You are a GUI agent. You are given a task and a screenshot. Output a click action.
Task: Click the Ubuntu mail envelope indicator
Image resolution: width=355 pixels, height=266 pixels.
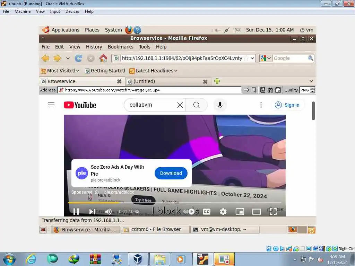coord(238,30)
